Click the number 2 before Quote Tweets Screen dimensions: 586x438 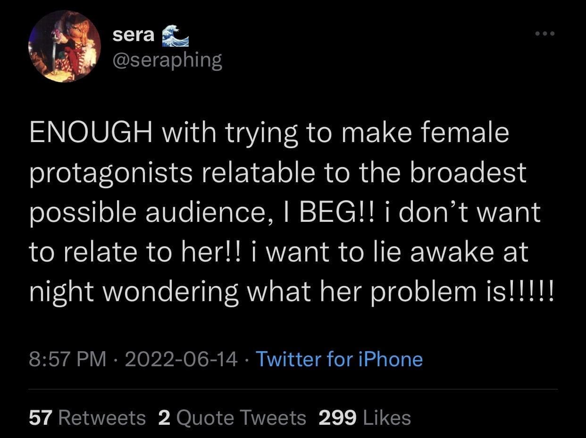coord(164,418)
